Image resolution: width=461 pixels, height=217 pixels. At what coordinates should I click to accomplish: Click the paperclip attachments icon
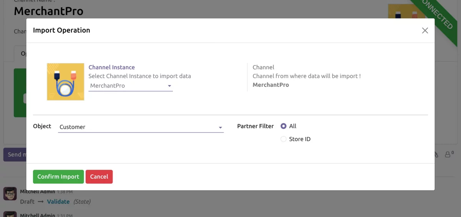pos(437,154)
